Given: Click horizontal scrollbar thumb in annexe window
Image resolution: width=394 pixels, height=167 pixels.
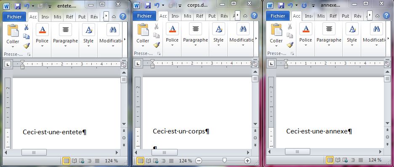Looking at the screenshot, I should click(x=298, y=152).
